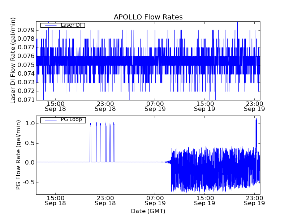Select the "PG Loop" legend label

coord(71,120)
